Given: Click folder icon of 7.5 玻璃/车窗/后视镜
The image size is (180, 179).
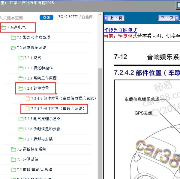Looking at the screenshot, I should pos(13,170).
